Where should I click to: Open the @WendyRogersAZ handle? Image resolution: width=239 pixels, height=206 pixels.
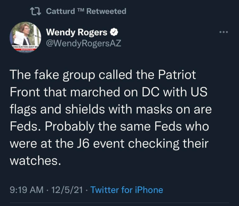83,43
